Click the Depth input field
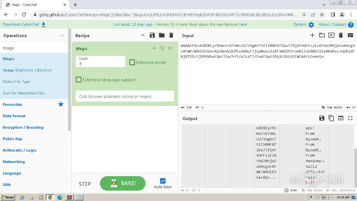Image resolution: width=357 pixels, height=201 pixels. point(101,61)
